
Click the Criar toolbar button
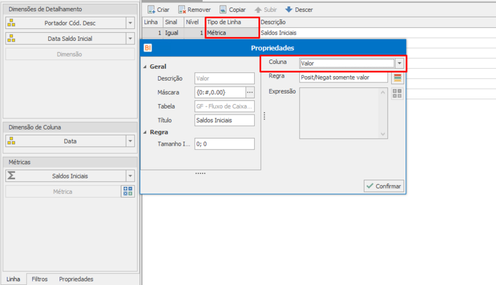[159, 10]
